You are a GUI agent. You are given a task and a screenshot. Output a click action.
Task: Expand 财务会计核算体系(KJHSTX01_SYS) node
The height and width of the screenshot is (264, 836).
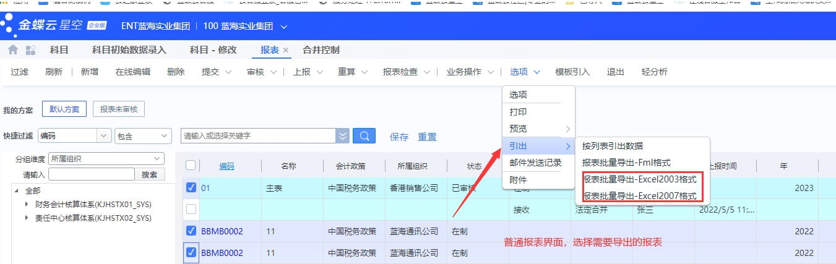pos(27,204)
